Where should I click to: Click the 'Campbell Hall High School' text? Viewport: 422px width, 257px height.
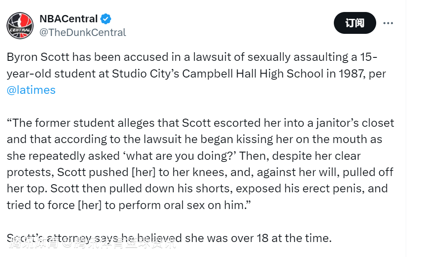[253, 74]
